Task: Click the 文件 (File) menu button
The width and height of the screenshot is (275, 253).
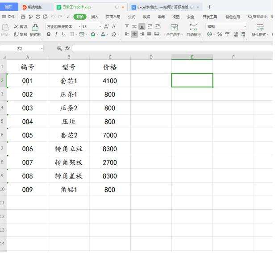Action: tap(8, 17)
